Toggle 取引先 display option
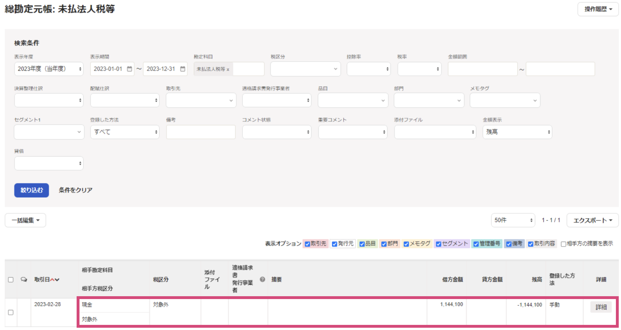Screen dimensions: 621x330 click(x=307, y=244)
